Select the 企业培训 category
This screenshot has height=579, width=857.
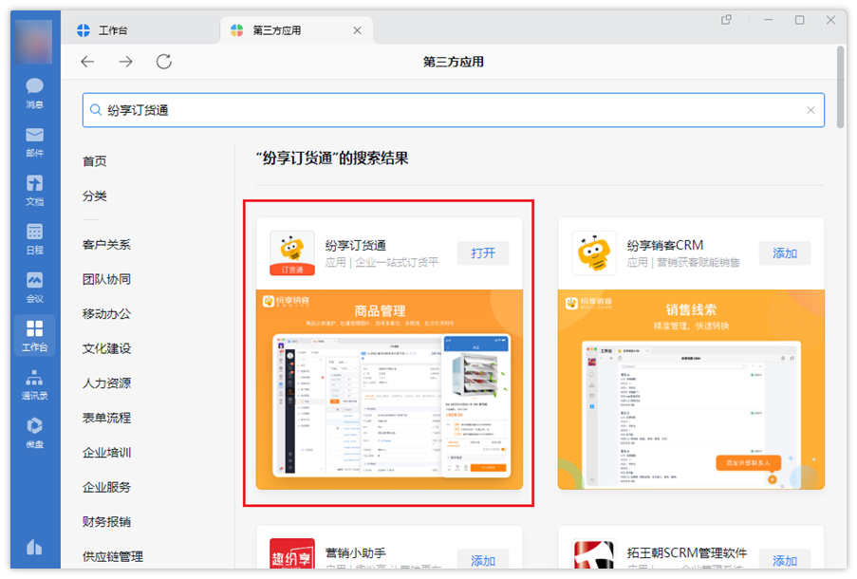106,453
